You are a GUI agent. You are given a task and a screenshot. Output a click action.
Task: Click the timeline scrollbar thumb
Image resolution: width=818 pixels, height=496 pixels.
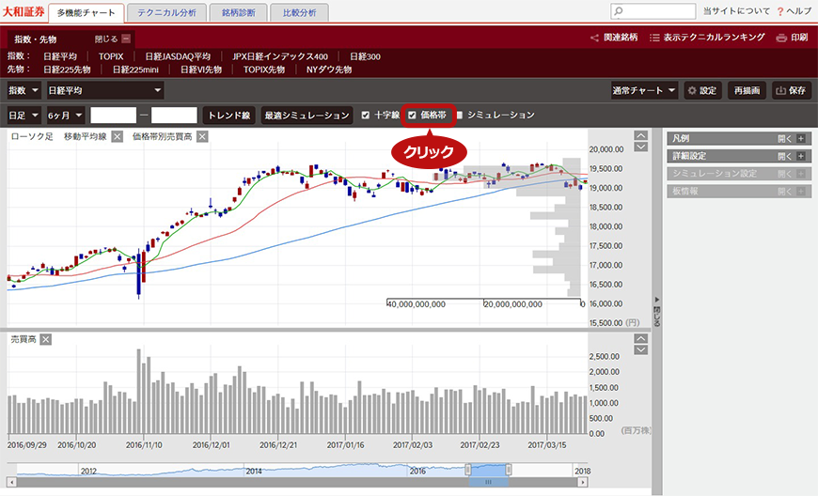[x=488, y=482]
